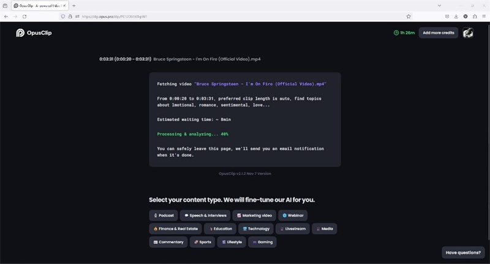
Task: Pick Finance & Real Estate content type
Action: point(175,228)
